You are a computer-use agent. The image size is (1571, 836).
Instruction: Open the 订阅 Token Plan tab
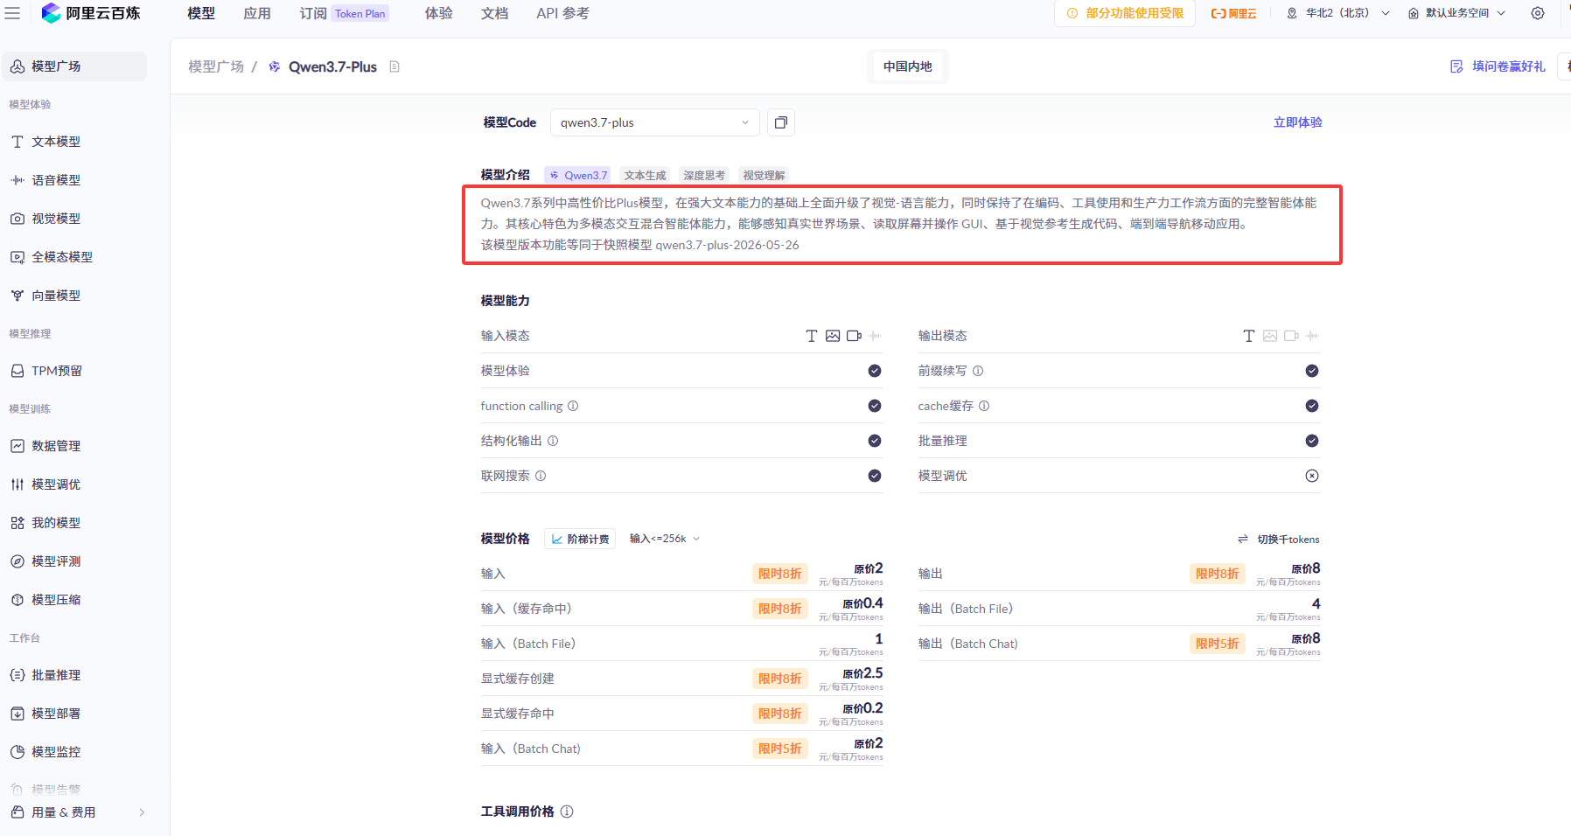(344, 13)
